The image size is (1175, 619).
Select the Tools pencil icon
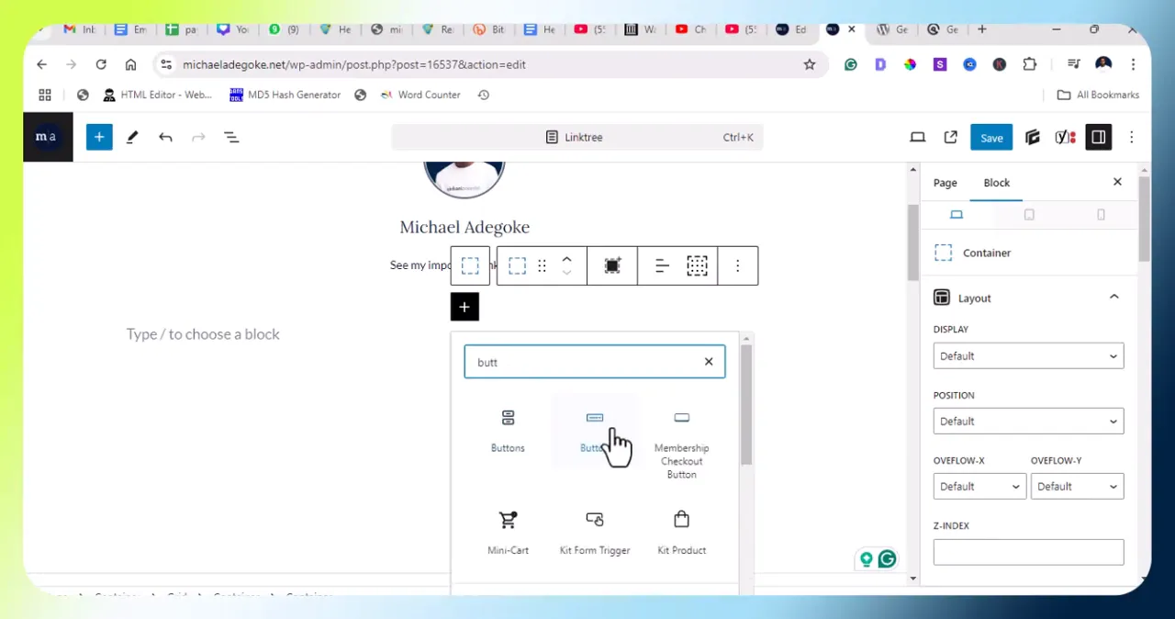132,137
